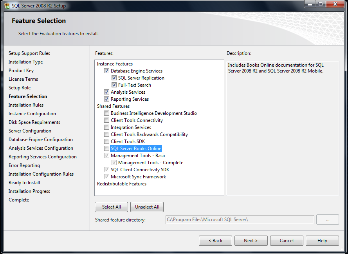Select Microsoft Sync Framework feature label
The image size is (348, 254).
[x=138, y=177]
